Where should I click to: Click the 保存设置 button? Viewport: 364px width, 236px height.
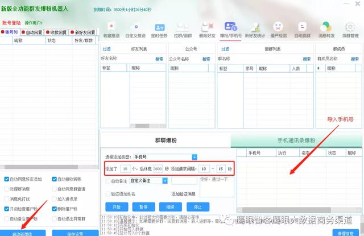pyautogui.click(x=75, y=233)
